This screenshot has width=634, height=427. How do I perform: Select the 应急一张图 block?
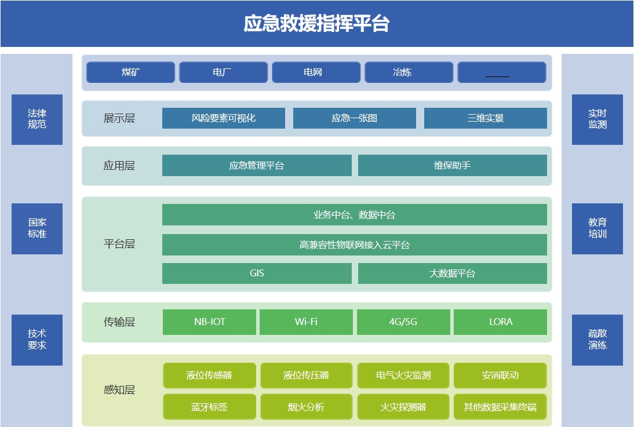[354, 118]
